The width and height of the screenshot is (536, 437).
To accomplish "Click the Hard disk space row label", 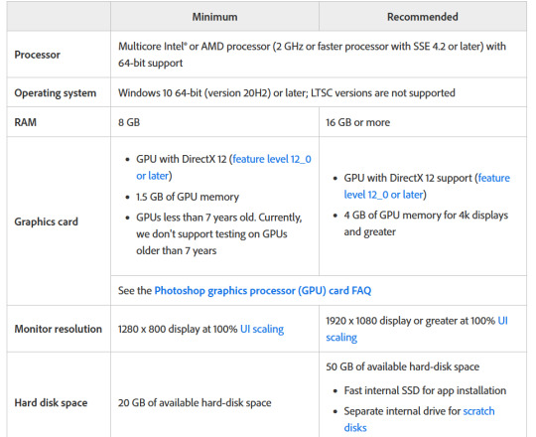I will click(51, 403).
